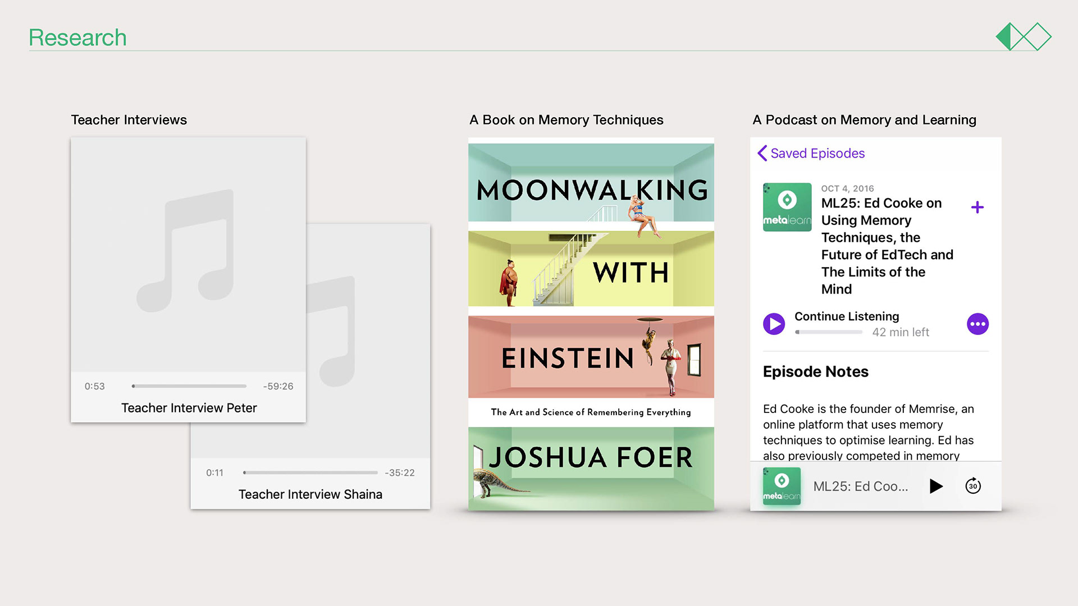Click A Book on Memory Techniques heading

[567, 120]
